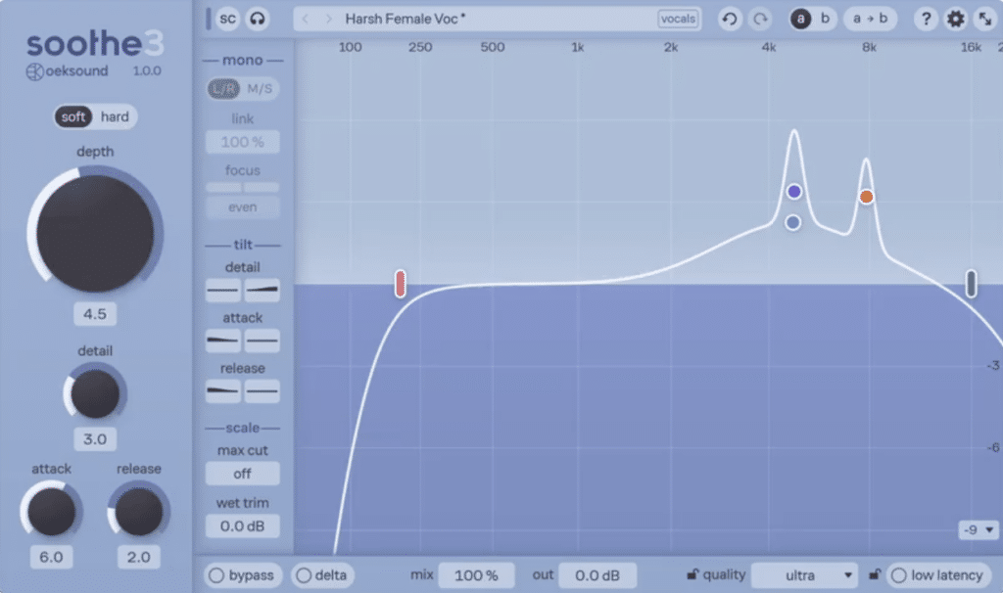
Task: Open quality ultra dropdown
Action: coord(805,575)
